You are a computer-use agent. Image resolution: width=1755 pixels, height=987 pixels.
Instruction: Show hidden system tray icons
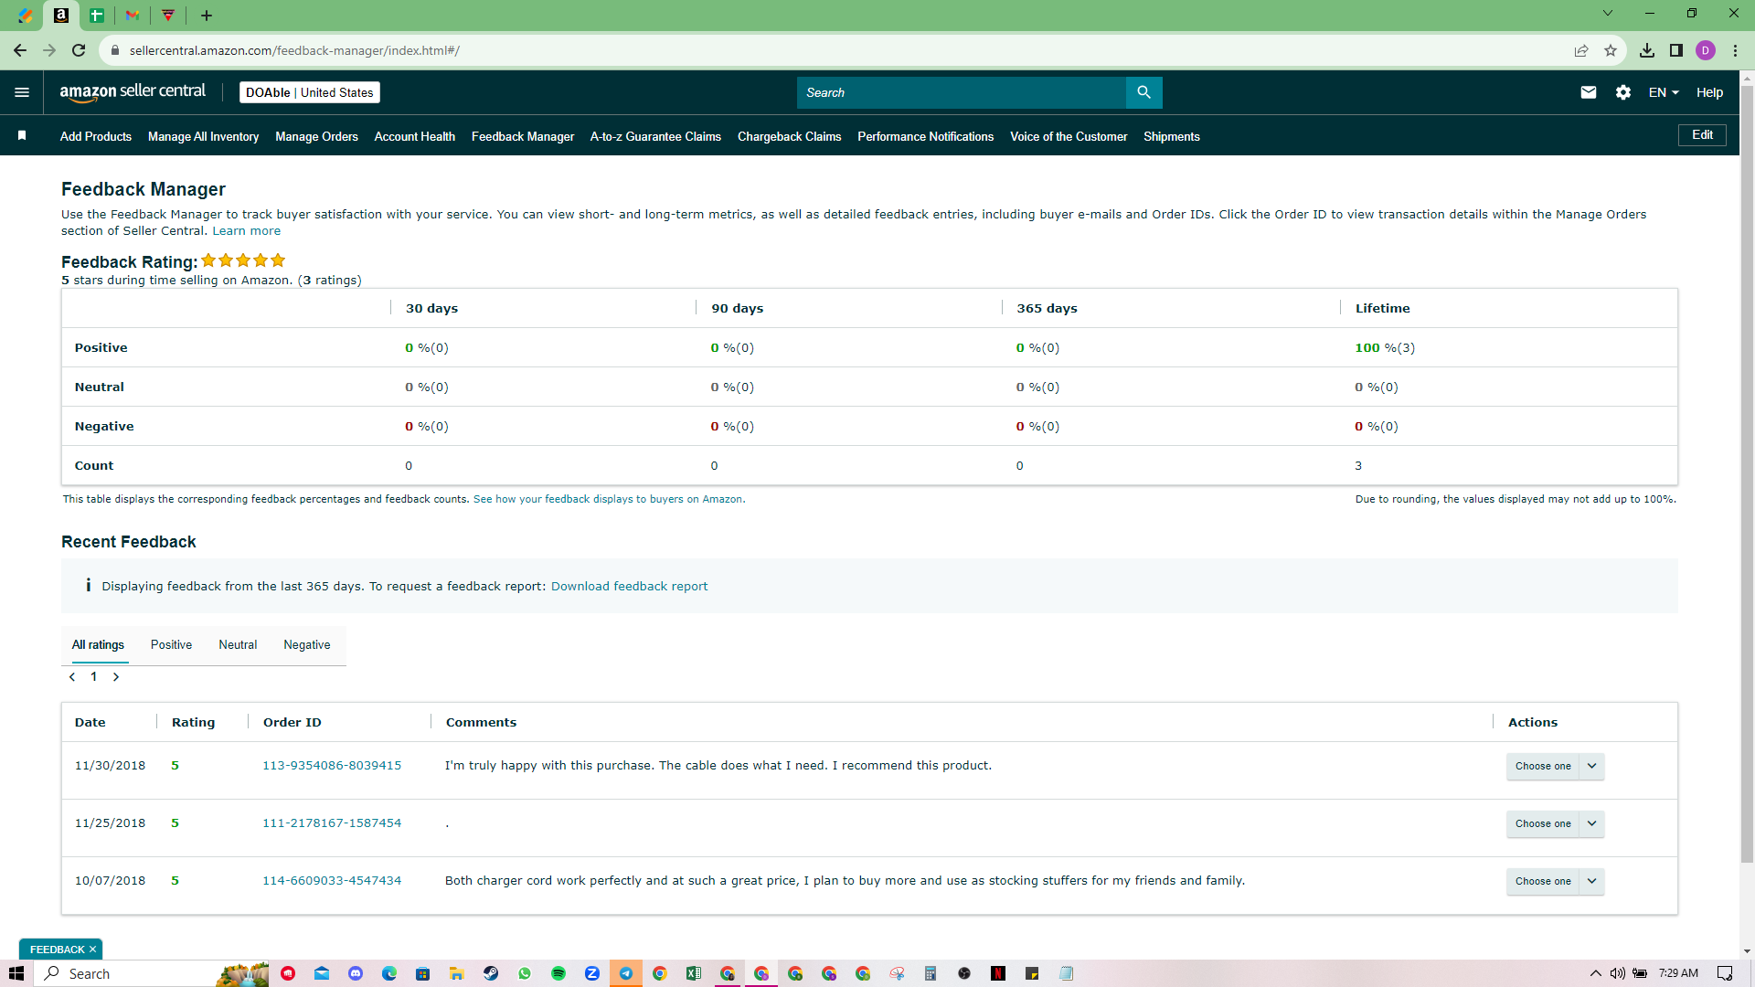[x=1596, y=973]
